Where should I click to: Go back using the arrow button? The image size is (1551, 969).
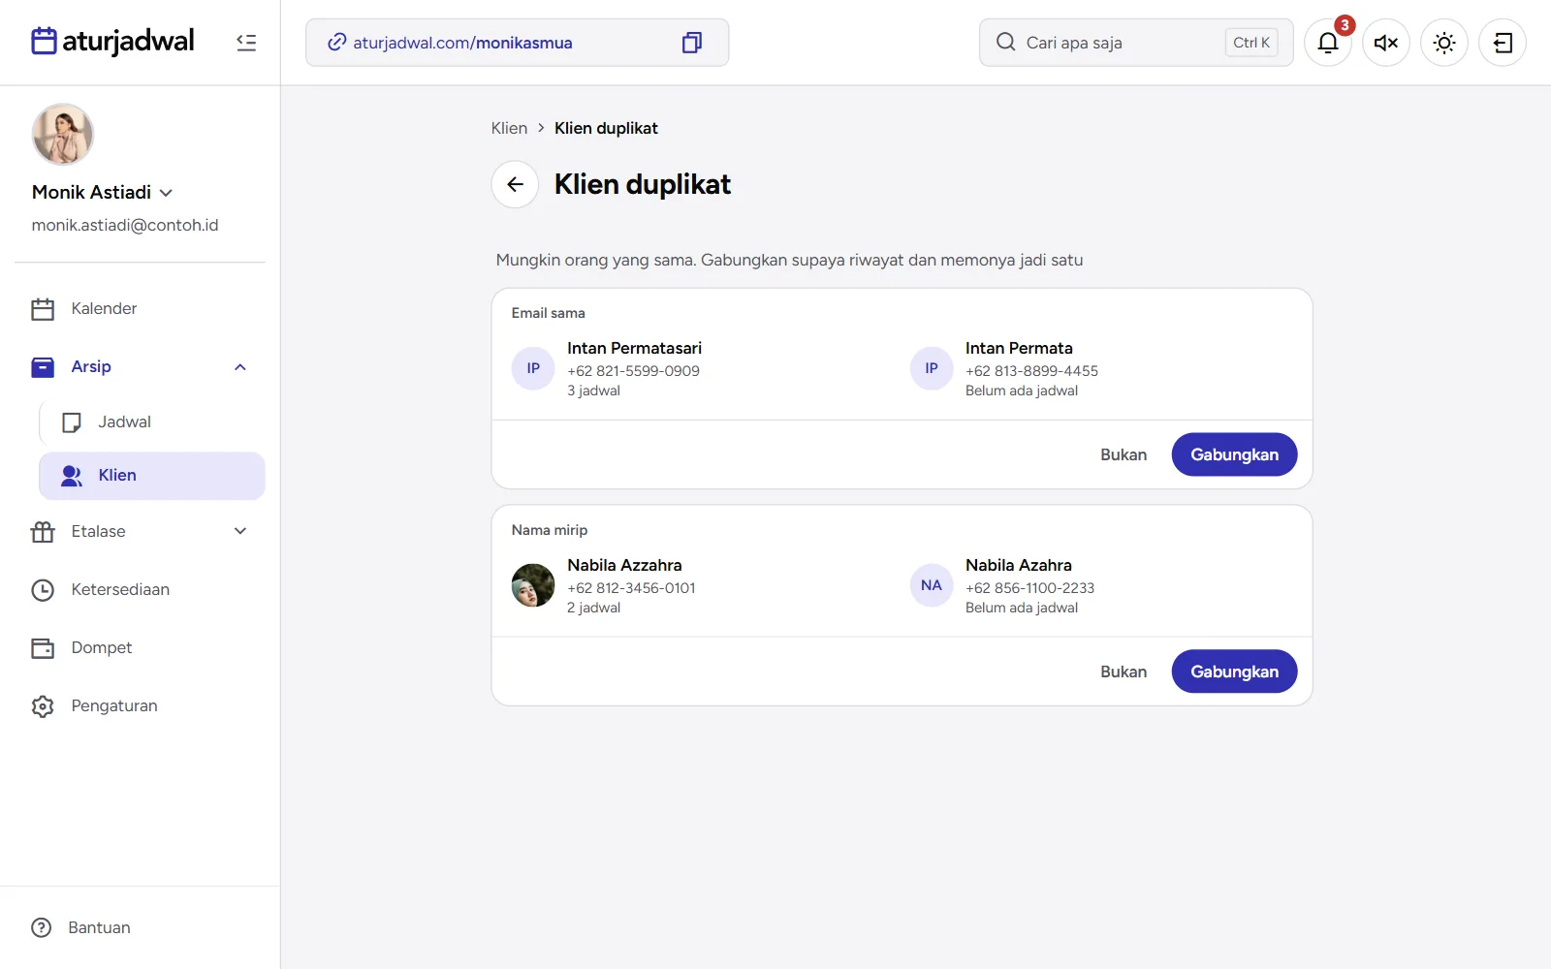[x=515, y=184]
